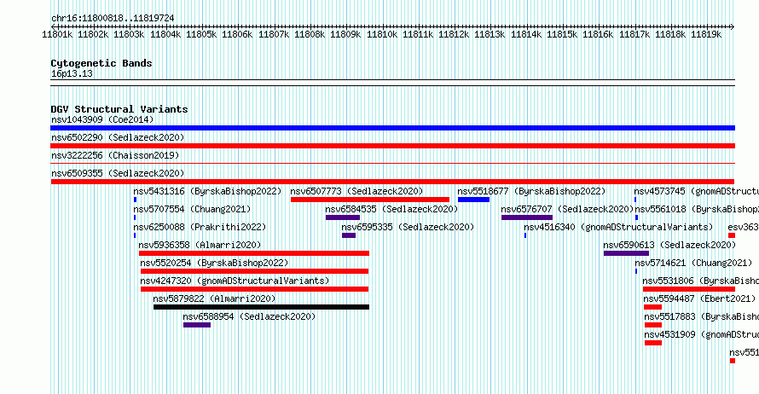759x394 pixels.
Task: Open the nsv6509355 (Sedlazeck2020) variant label
Action: click(x=118, y=173)
